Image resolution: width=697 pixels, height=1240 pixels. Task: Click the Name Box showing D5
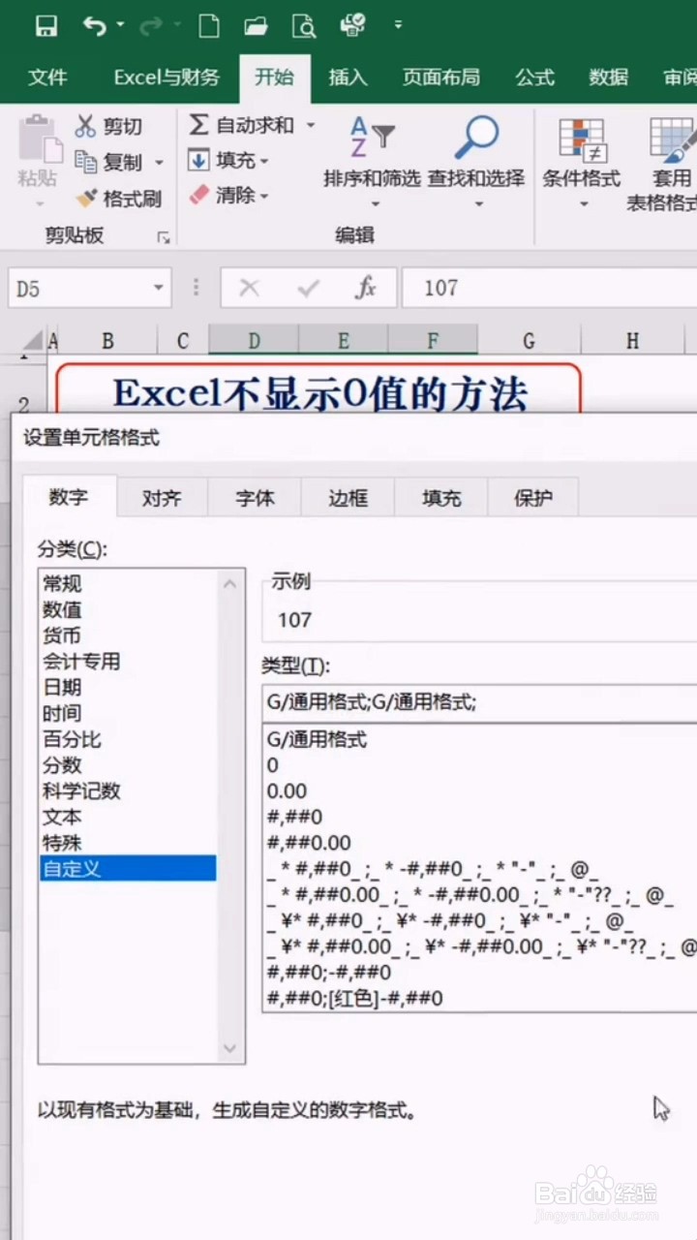[77, 289]
